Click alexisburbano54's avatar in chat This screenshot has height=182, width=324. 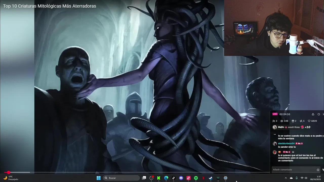coord(275,144)
